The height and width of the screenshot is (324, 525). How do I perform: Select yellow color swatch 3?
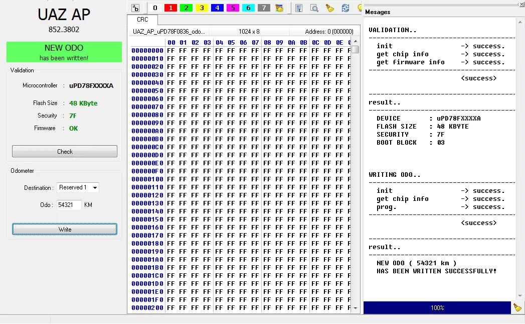click(202, 8)
